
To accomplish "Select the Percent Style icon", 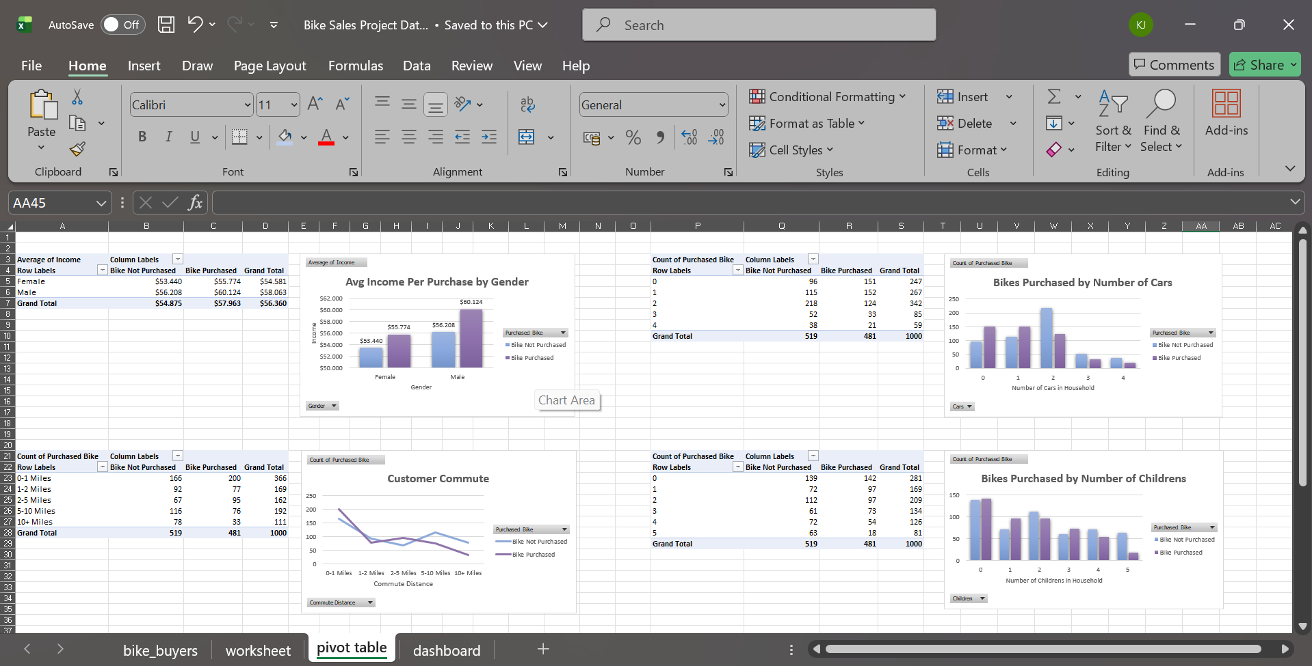I will click(633, 137).
